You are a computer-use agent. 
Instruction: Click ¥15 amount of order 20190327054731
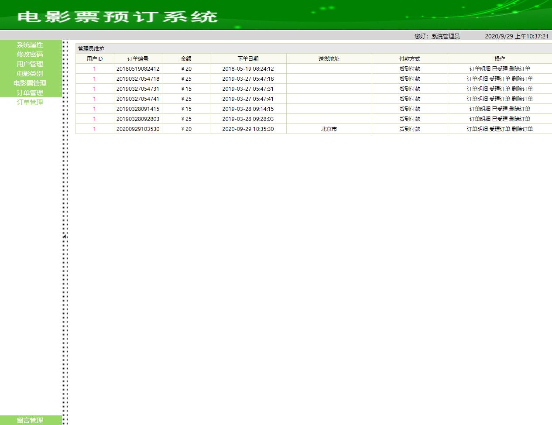coord(186,89)
